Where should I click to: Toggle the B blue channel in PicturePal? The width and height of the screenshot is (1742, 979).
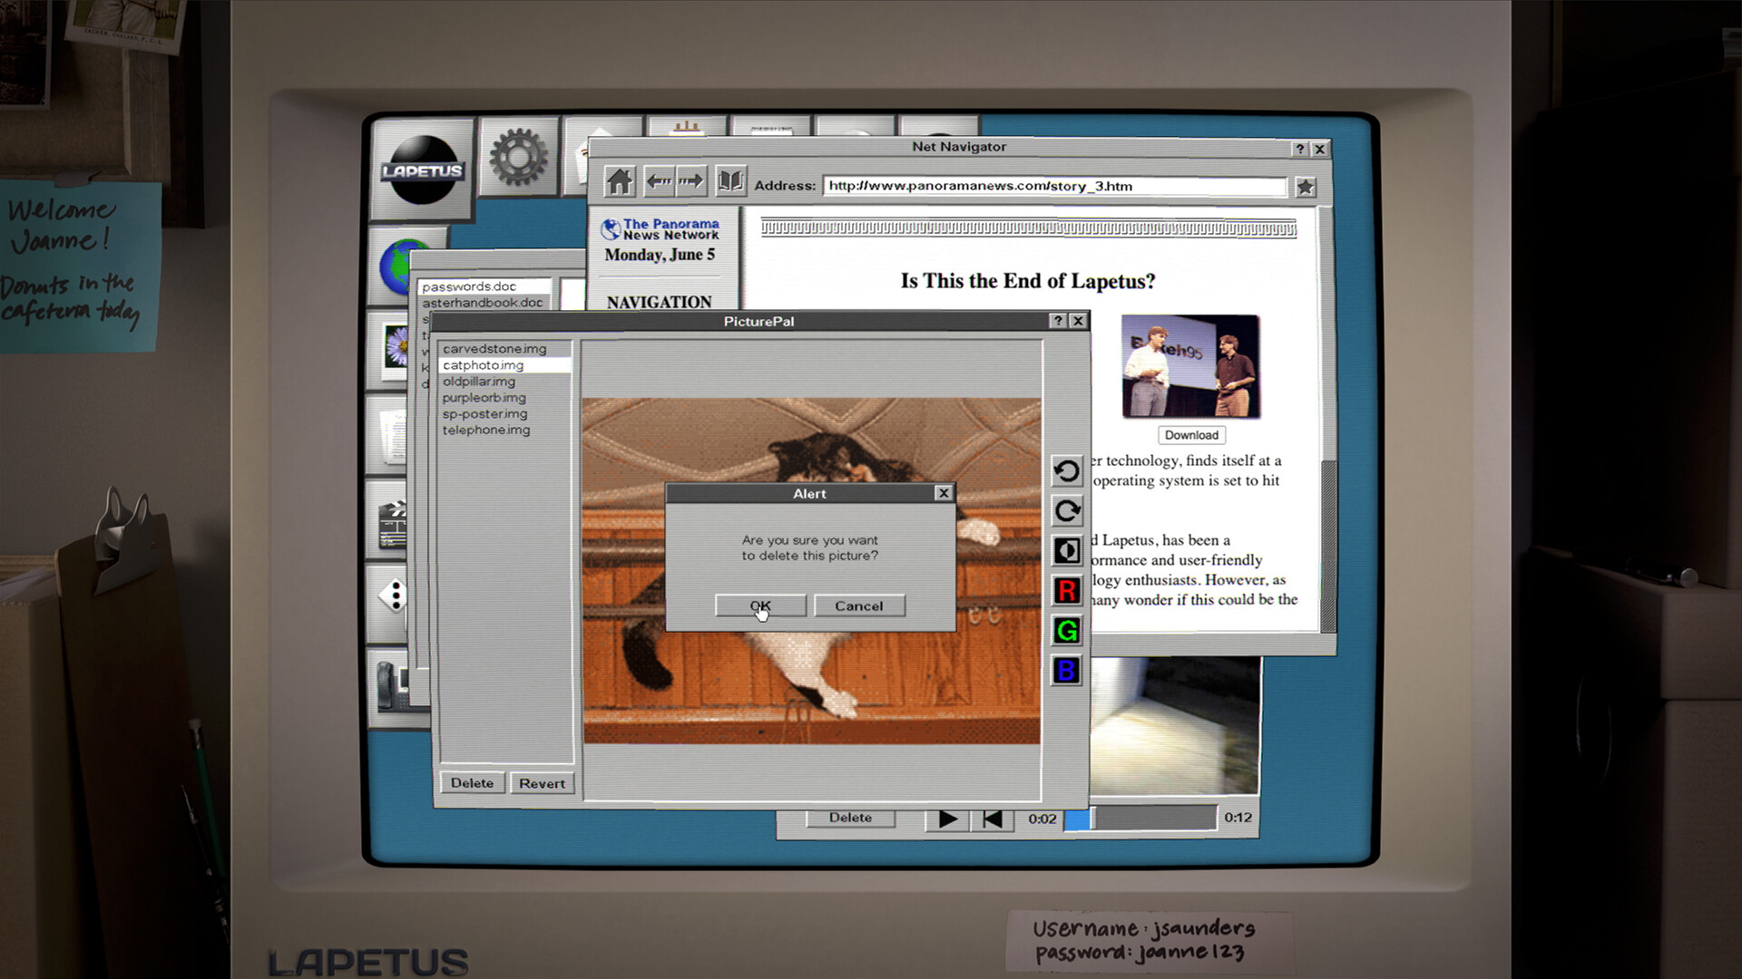click(1066, 670)
